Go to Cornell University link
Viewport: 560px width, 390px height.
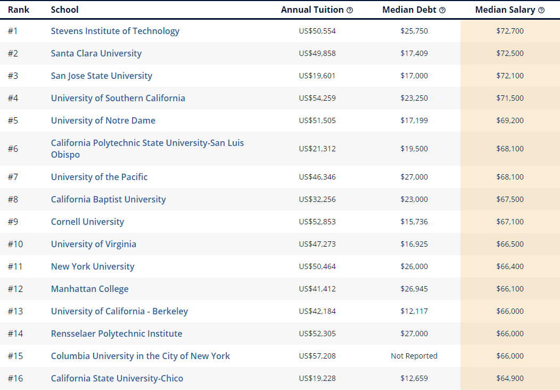coord(87,222)
